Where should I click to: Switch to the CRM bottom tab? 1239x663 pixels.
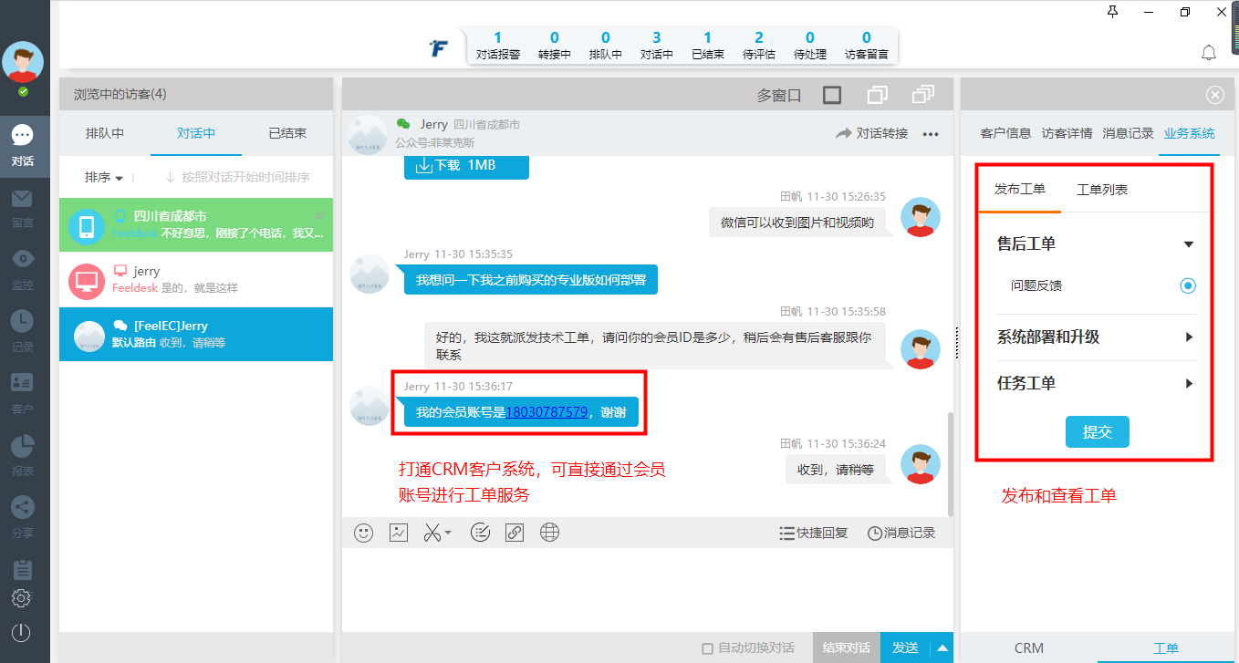tap(1029, 648)
